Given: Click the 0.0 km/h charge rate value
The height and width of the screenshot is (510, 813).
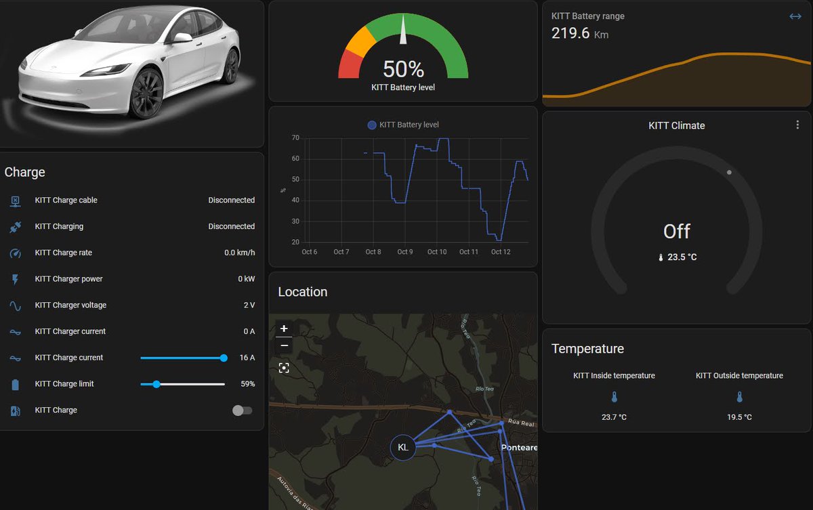Looking at the screenshot, I should point(240,253).
